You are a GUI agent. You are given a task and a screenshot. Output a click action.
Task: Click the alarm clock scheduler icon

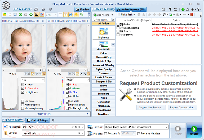tap(50, 9)
